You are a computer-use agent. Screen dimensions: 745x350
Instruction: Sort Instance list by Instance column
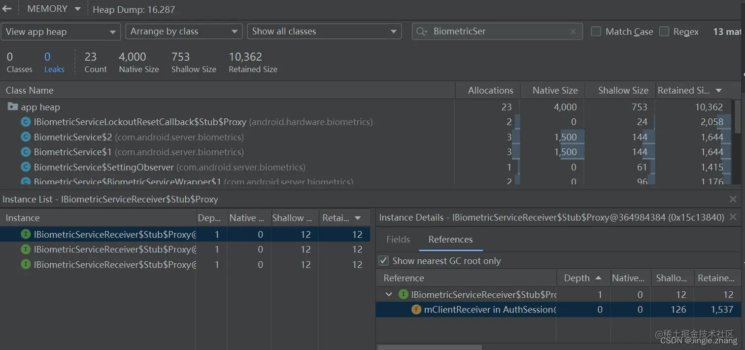pos(98,218)
